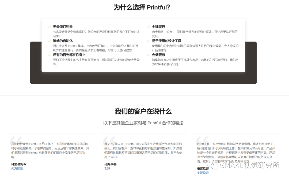Click the description starting 使用我们的免费设计制作工具
This screenshot has width=289, height=178.
coord(195,48)
